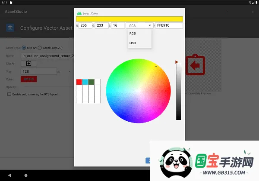259x181 pixels.
Task: Click the Android icon in Select Color title
Action: coord(79,13)
